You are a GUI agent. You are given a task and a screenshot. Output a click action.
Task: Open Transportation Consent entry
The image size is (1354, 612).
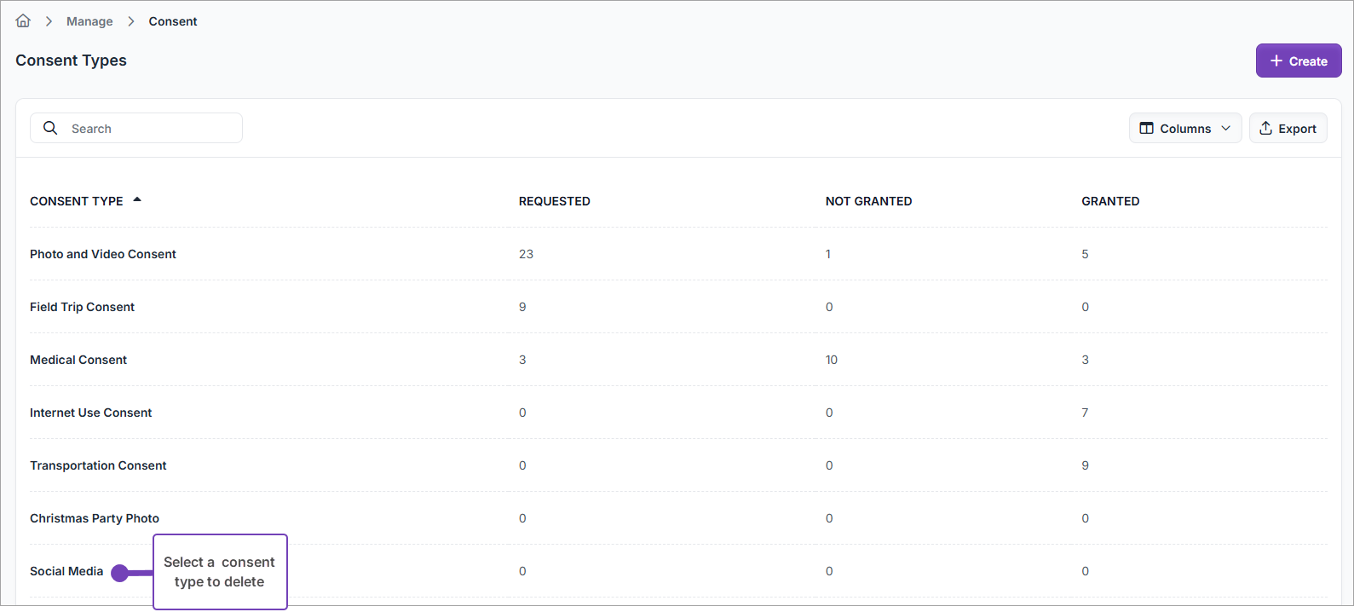coord(98,465)
